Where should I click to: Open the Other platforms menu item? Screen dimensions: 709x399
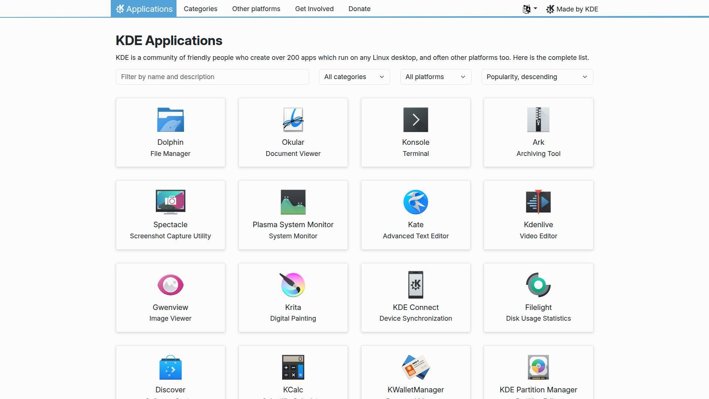pos(256,9)
